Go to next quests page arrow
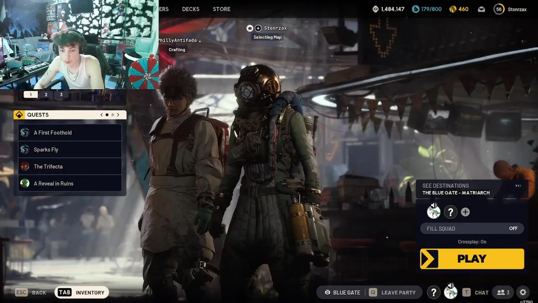 point(118,115)
